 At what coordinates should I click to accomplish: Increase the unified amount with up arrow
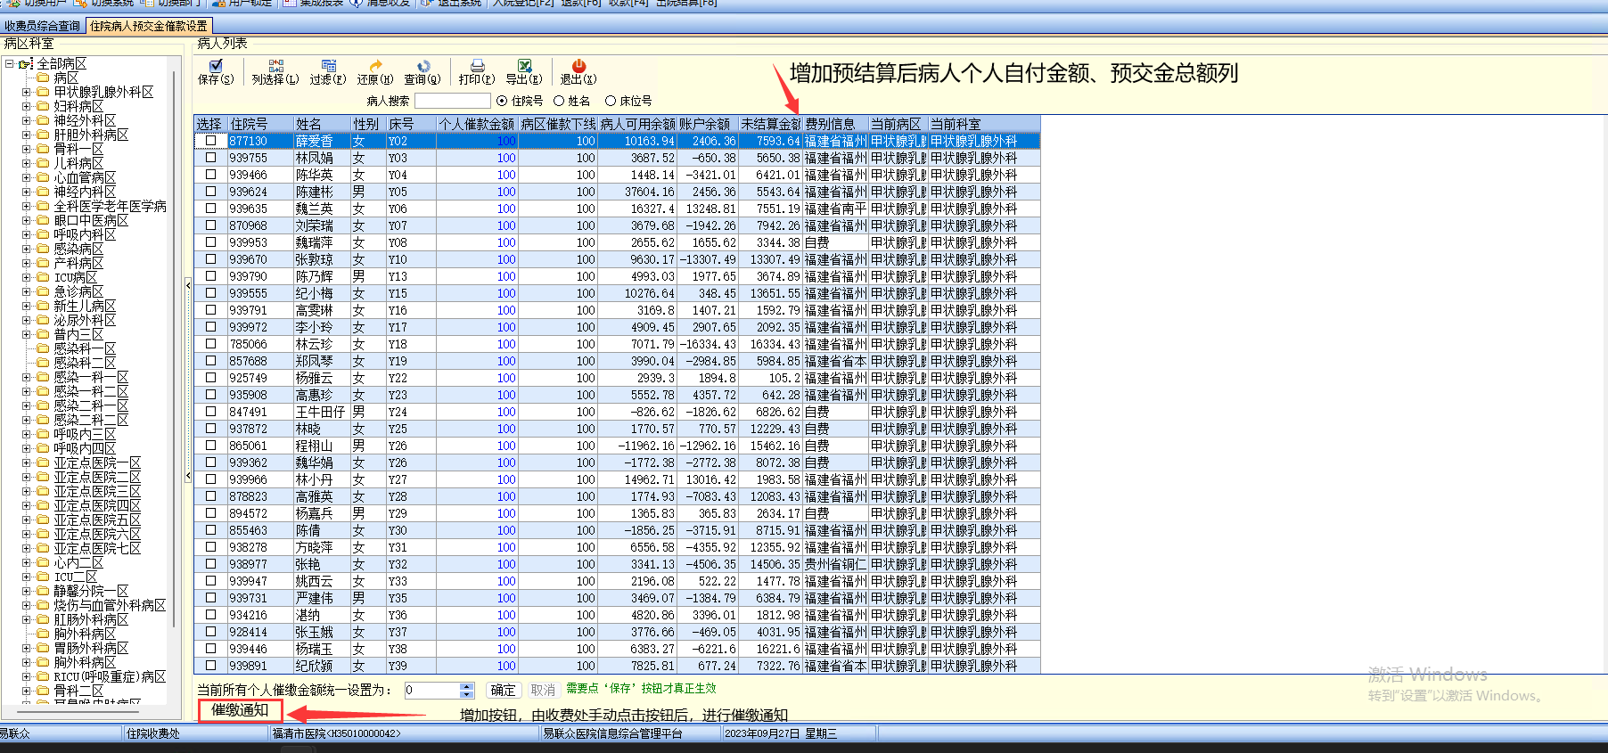[466, 686]
